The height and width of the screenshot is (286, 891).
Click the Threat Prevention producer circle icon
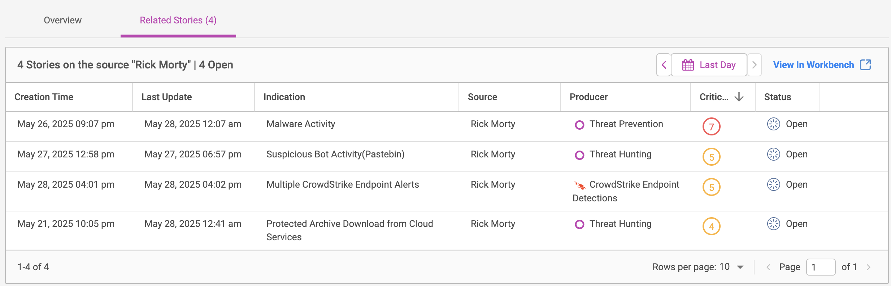click(x=579, y=125)
